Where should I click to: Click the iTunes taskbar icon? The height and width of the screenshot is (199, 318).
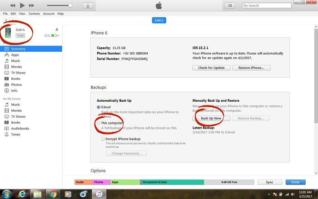(x=99, y=194)
